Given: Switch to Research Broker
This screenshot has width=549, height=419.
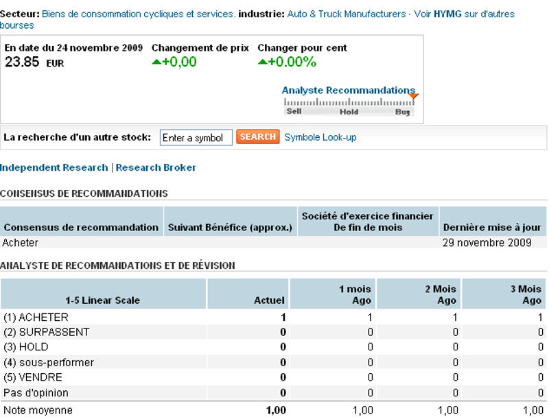Looking at the screenshot, I should coord(156,167).
